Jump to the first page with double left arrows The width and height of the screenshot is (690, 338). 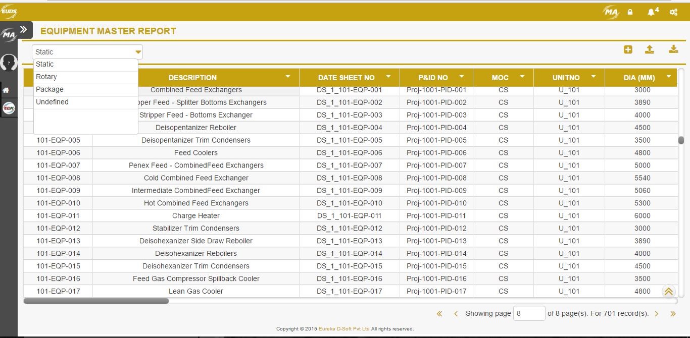pyautogui.click(x=439, y=314)
